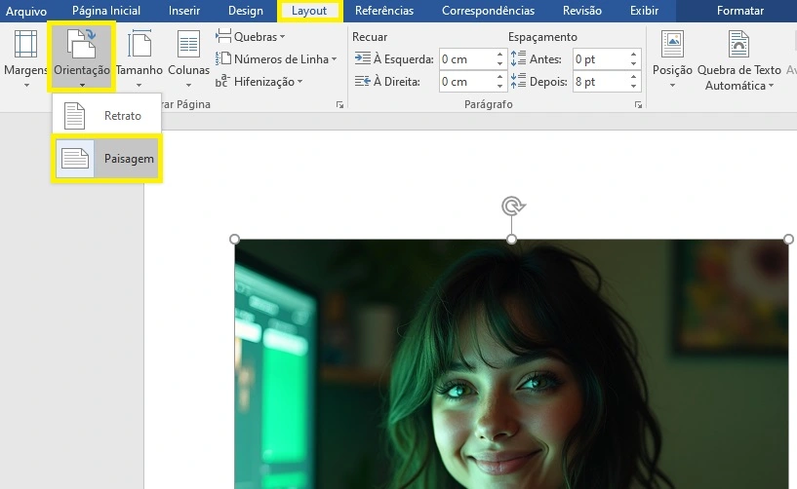This screenshot has width=797, height=489.
Task: Open the Quebras breaks dropdown
Action: 250,37
